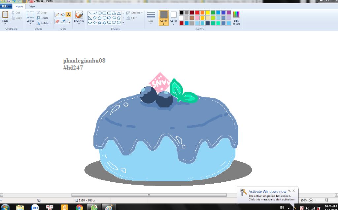Expand the Shapes gallery more button
The width and height of the screenshot is (338, 210).
(x=123, y=23)
